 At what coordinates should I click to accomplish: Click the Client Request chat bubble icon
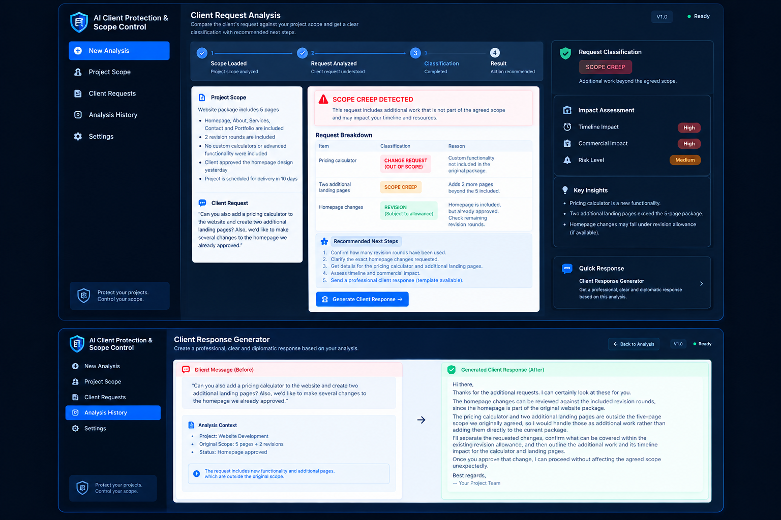point(202,203)
